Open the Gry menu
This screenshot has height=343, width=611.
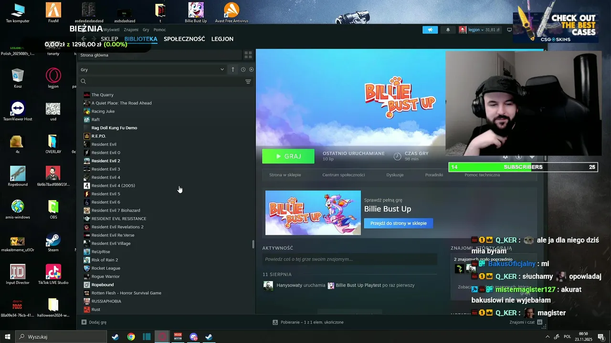coord(146,30)
